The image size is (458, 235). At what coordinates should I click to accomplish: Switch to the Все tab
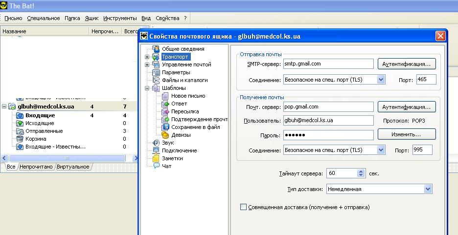(11, 167)
